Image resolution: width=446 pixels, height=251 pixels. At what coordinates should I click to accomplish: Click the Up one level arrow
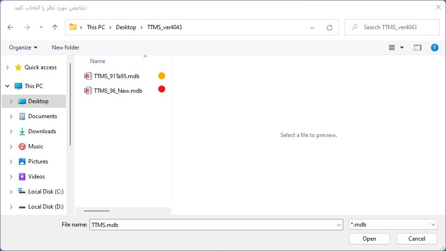click(x=55, y=27)
